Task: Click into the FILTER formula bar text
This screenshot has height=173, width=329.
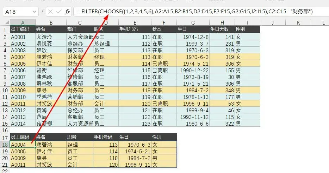Action: (x=195, y=12)
